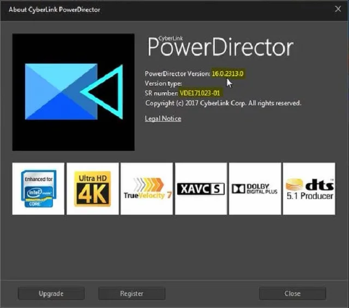Image resolution: width=349 pixels, height=308 pixels.
Task: Click the Ultra HD 4K badge
Action: click(93, 189)
